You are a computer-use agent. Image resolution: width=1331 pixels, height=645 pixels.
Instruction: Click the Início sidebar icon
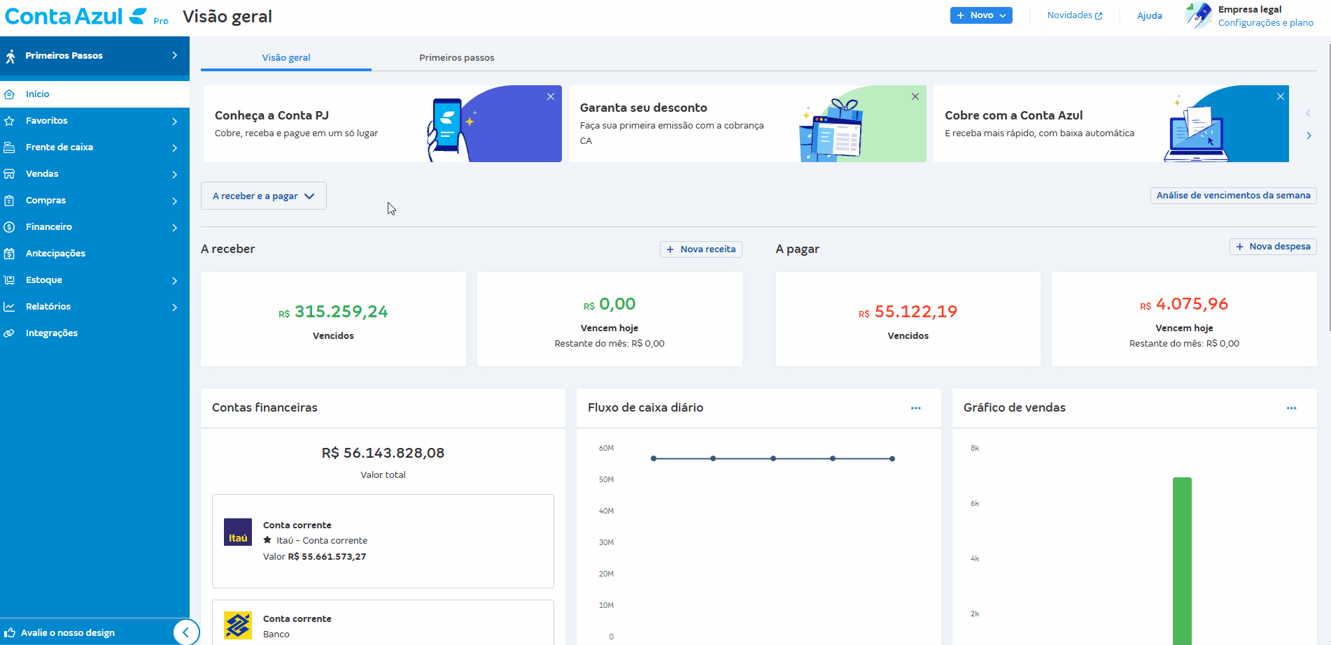coord(10,94)
